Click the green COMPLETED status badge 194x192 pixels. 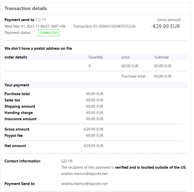coord(49,33)
